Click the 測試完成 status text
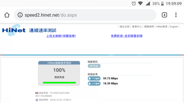184x103 pixels. coord(59,77)
